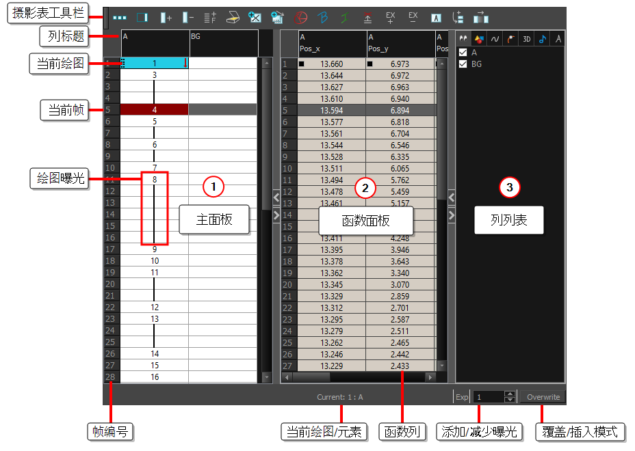The width and height of the screenshot is (635, 451).
Task: Uncheck column A in the column list
Action: 463,52
